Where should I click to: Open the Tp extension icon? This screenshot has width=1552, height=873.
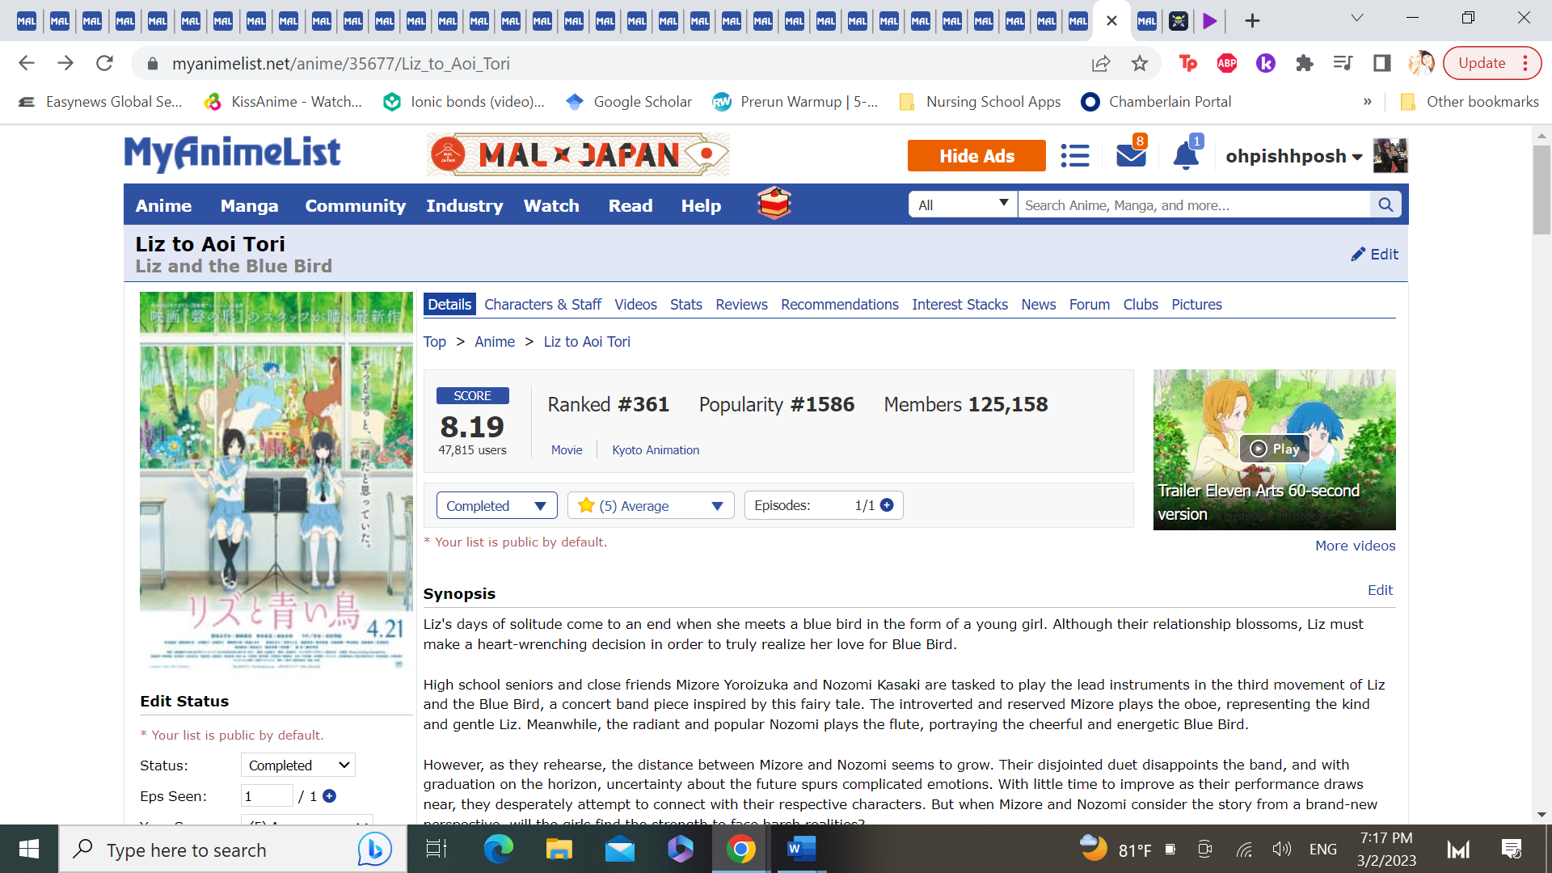point(1188,63)
